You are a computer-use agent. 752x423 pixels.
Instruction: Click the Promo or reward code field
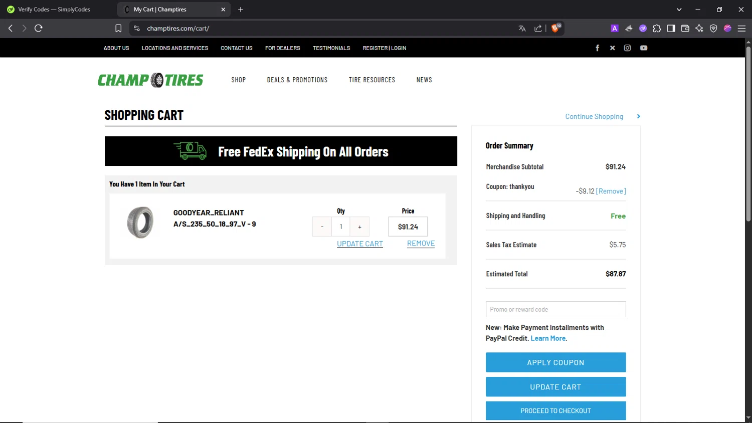pos(555,309)
